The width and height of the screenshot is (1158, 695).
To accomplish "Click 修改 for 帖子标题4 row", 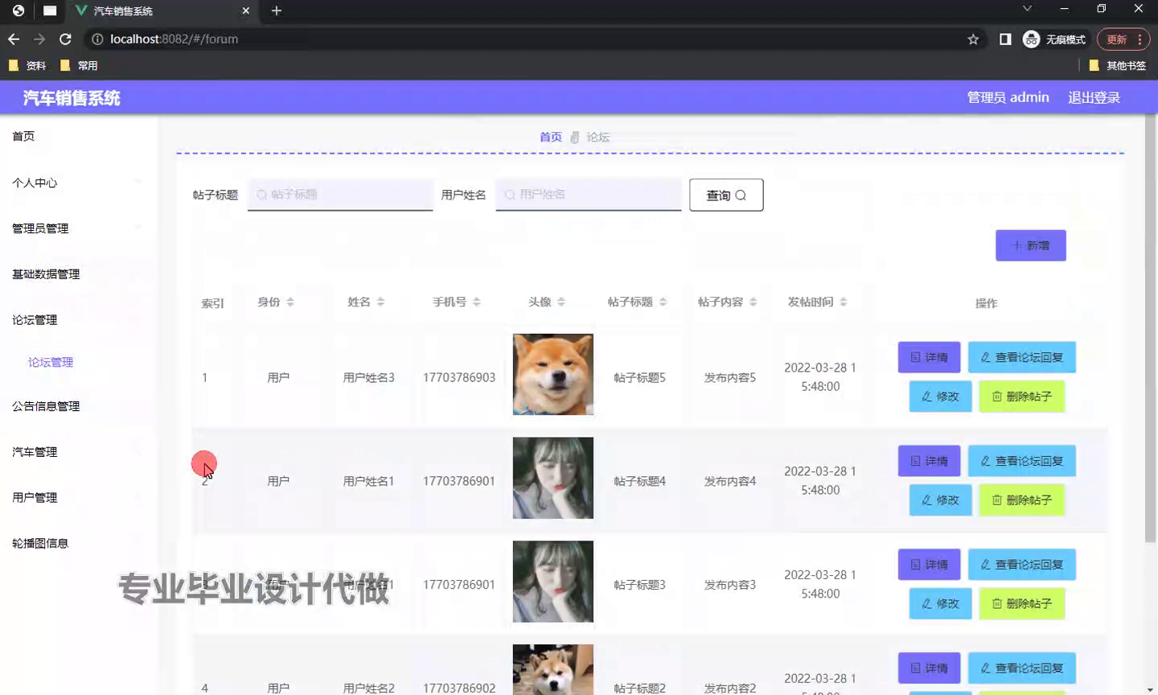I will coord(940,500).
